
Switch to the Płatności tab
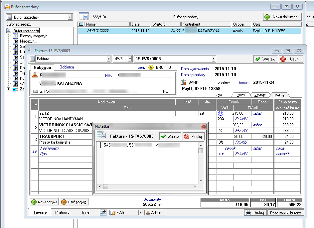[x=63, y=212]
